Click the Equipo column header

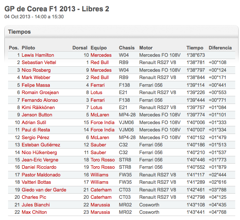[99, 48]
